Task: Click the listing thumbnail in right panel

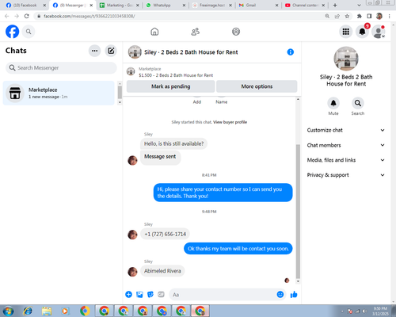Action: click(346, 59)
